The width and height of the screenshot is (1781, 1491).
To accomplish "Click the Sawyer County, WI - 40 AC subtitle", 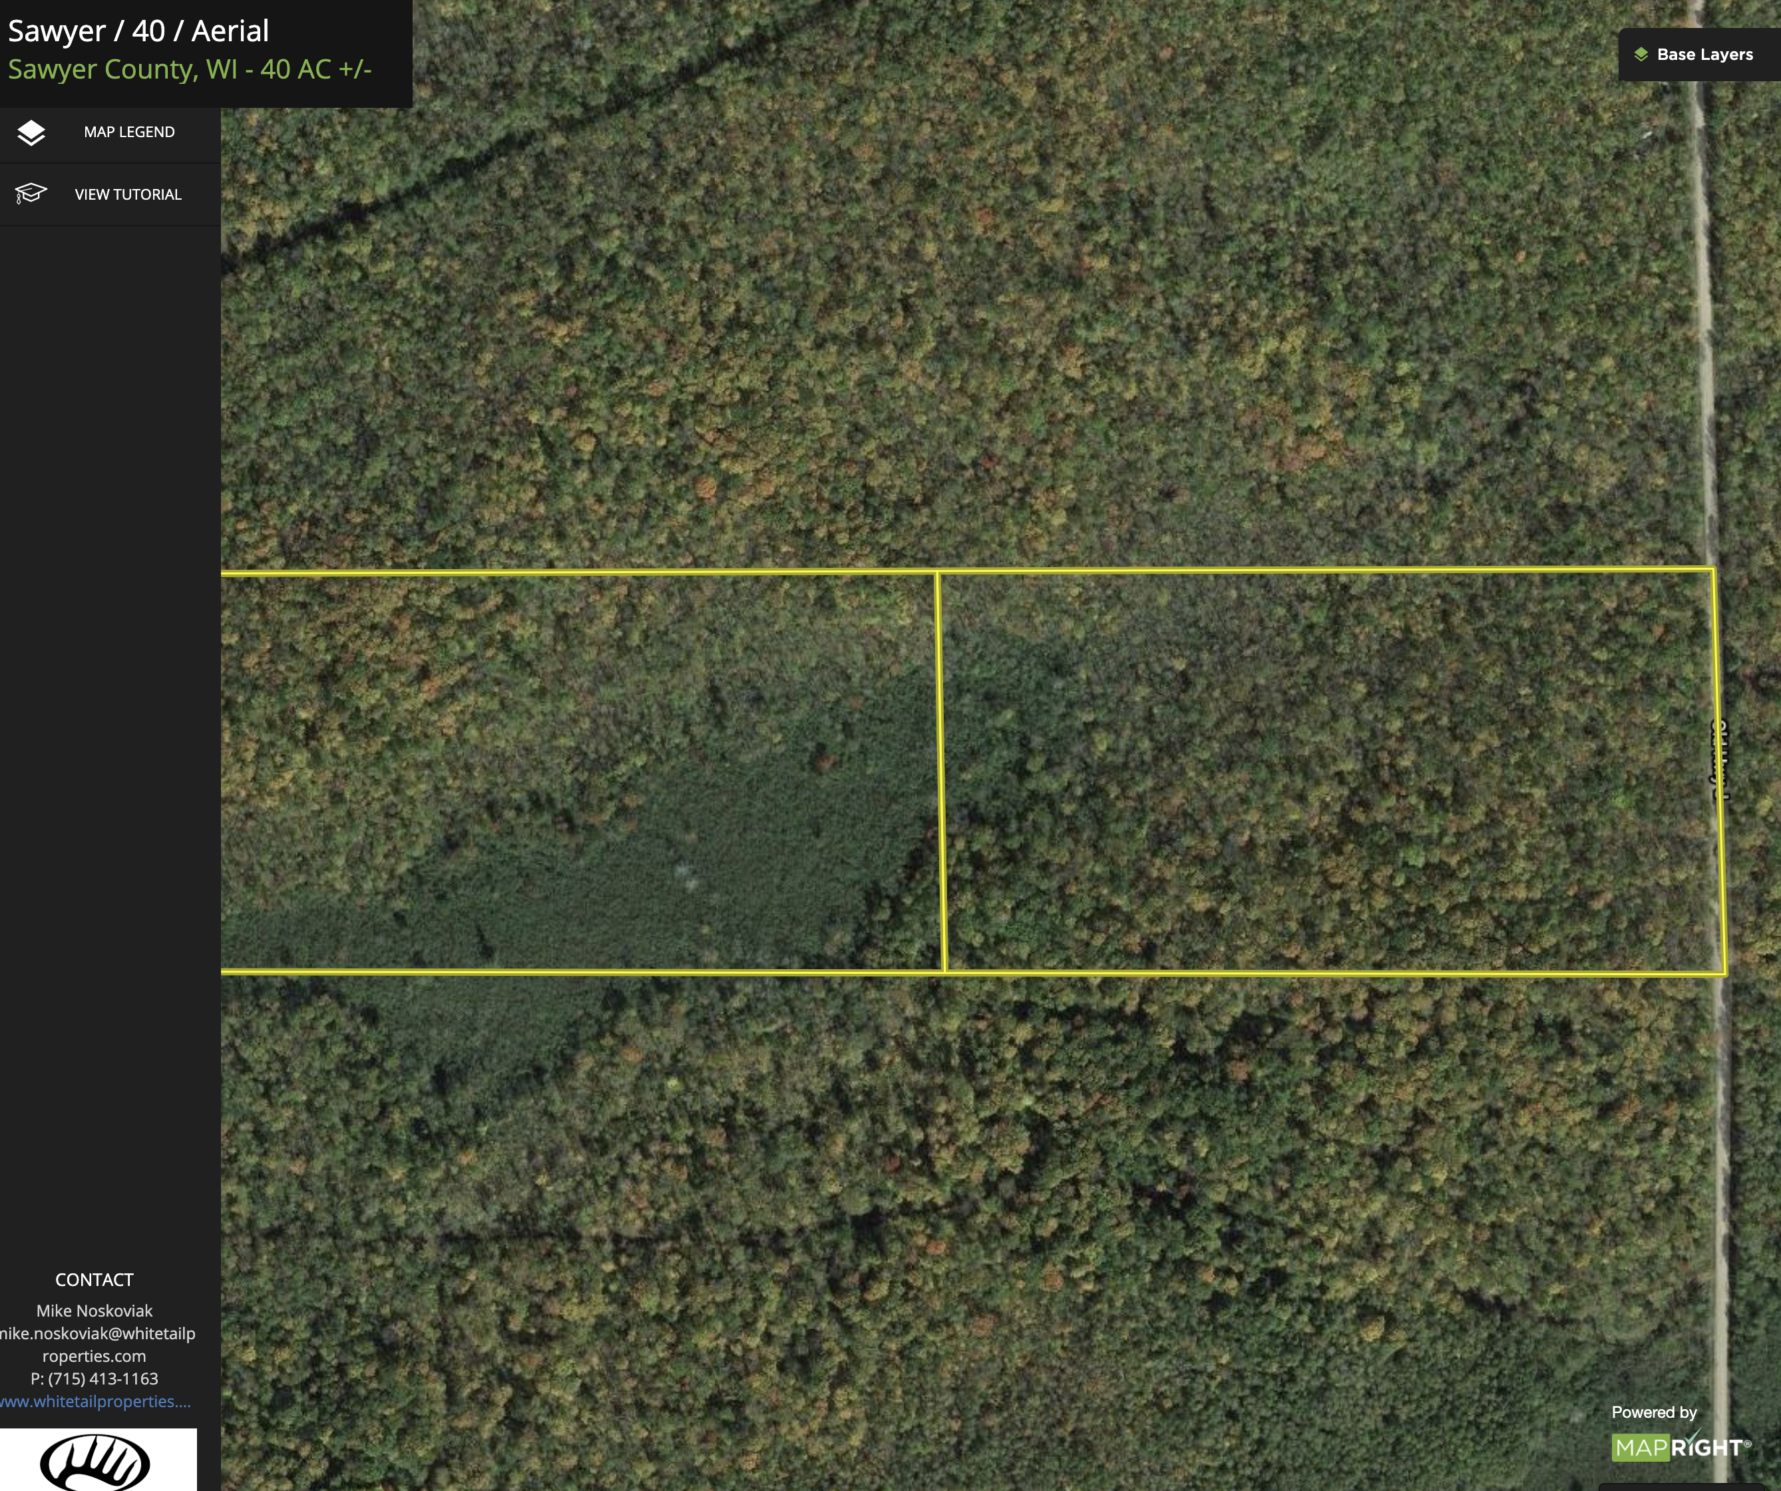I will point(190,69).
